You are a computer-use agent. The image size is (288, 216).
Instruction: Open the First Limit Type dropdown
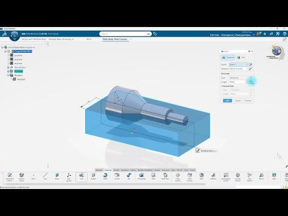point(241,77)
